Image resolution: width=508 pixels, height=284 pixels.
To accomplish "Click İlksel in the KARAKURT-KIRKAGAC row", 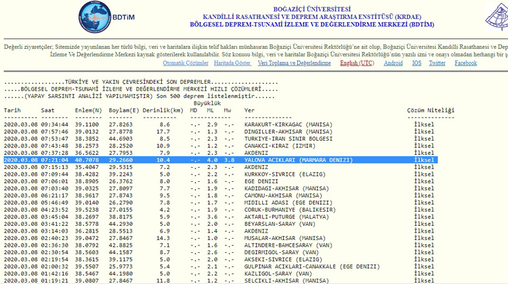I will coord(424,124).
